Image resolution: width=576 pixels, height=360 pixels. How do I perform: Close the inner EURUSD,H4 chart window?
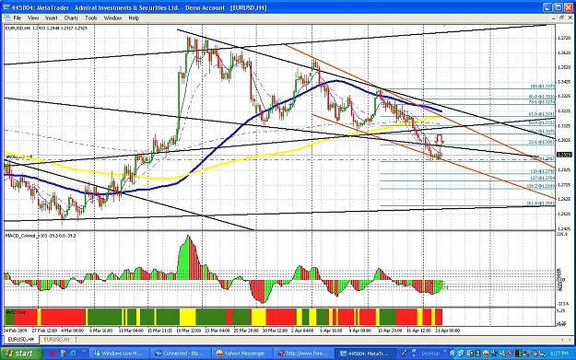coord(570,17)
